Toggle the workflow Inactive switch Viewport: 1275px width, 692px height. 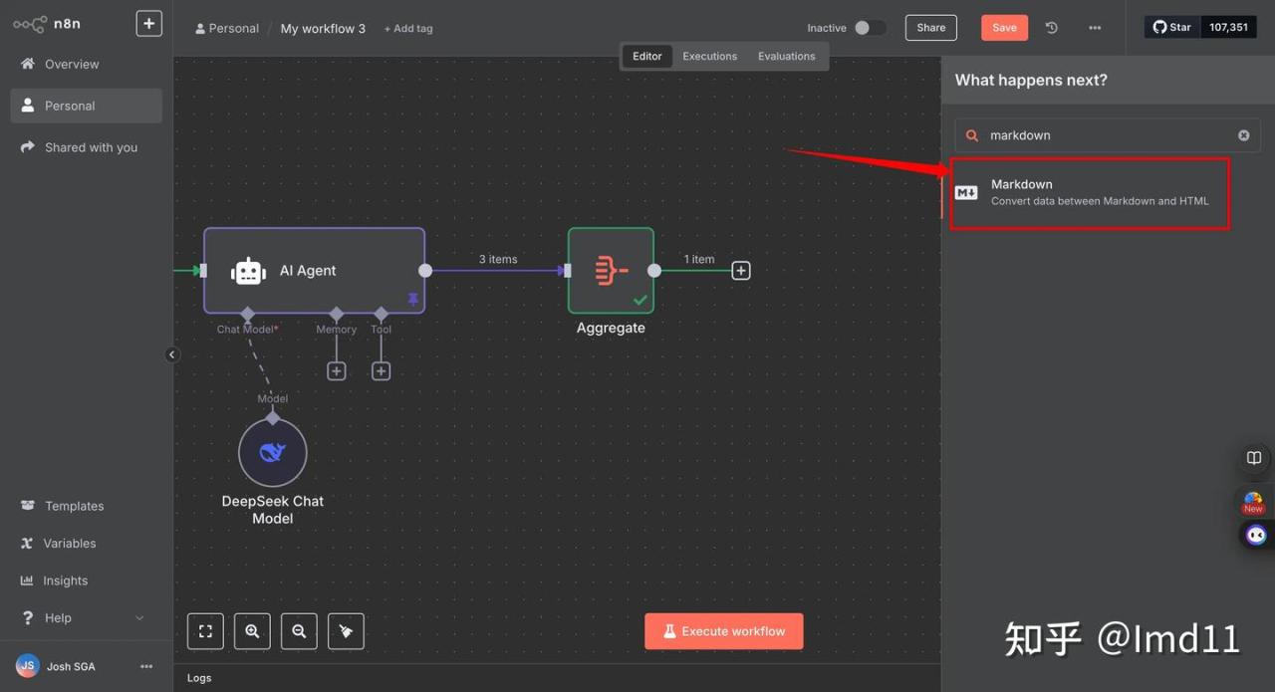click(x=869, y=28)
